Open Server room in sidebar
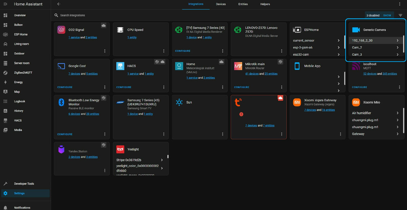The height and width of the screenshot is (210, 407). click(x=25, y=63)
